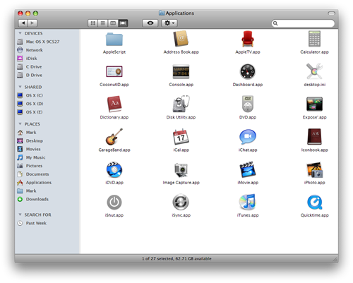Image resolution: width=353 pixels, height=283 pixels.
Task: Select the Iconbook.app icon
Action: tap(314, 136)
